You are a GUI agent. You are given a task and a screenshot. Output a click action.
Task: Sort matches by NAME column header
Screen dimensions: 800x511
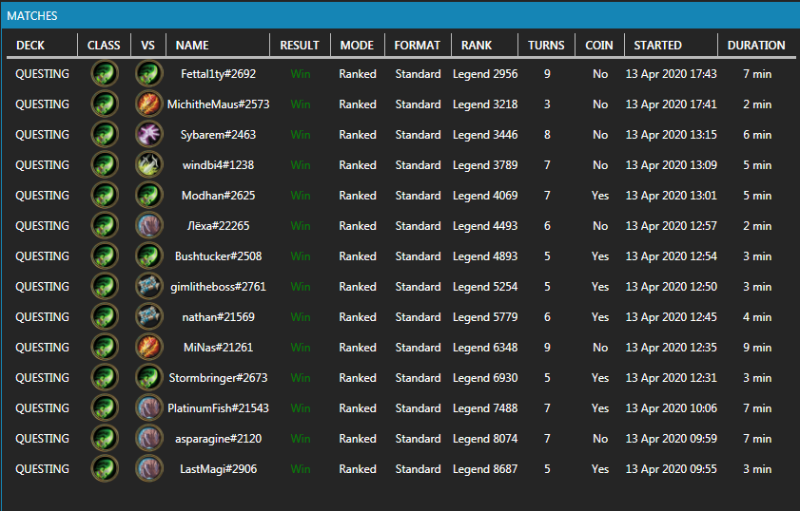click(192, 46)
